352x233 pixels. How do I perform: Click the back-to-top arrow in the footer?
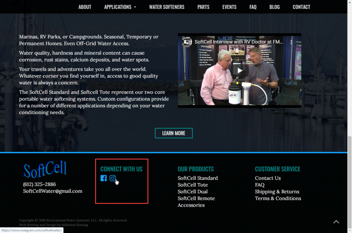tap(336, 222)
